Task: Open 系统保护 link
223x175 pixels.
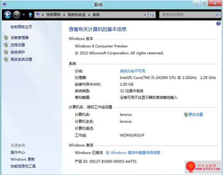Action: (x=18, y=52)
